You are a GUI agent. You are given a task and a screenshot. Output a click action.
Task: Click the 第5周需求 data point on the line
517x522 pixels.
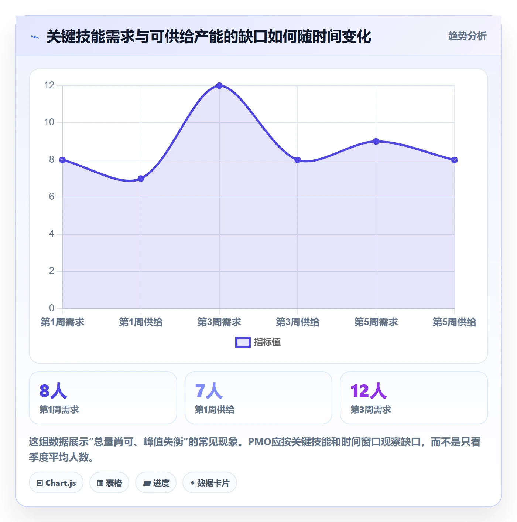point(376,141)
